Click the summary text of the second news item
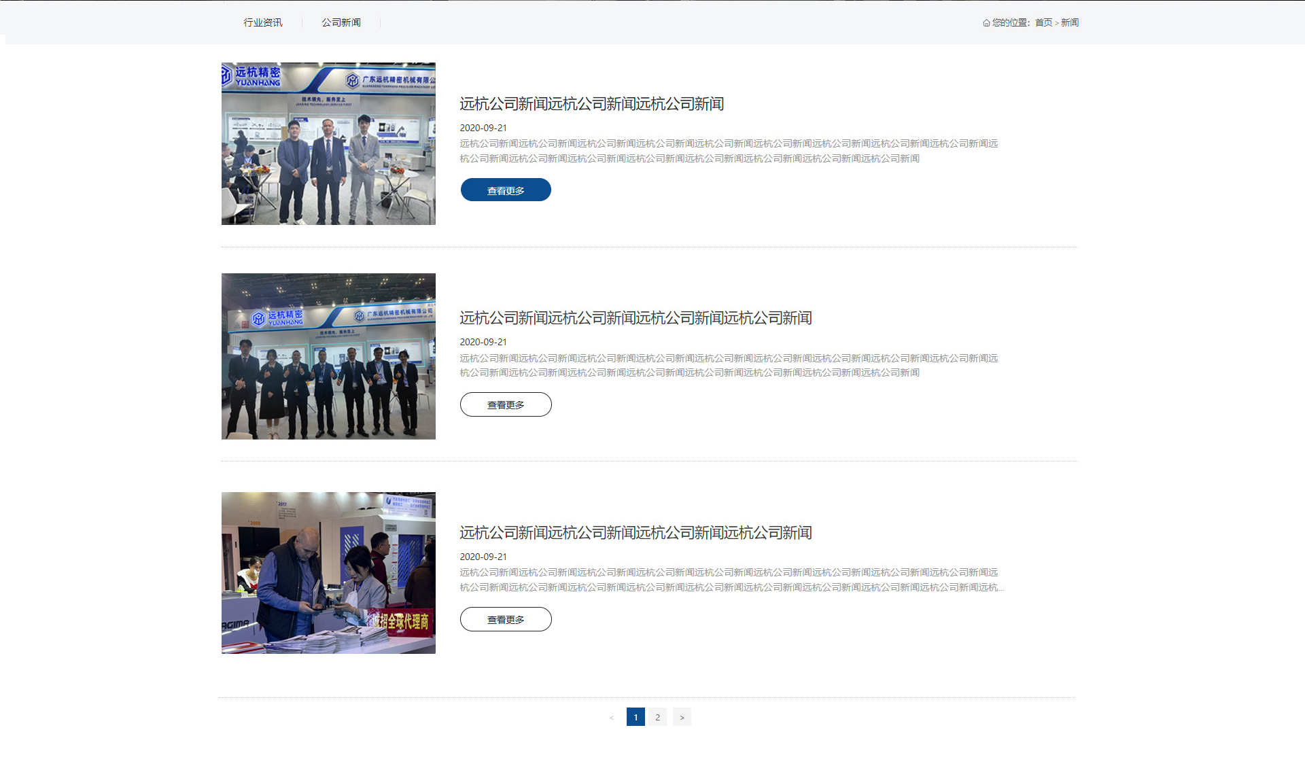 [x=729, y=366]
